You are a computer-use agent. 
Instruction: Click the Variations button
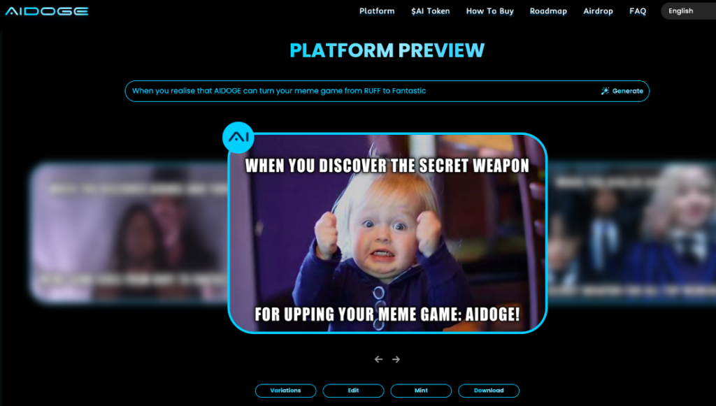click(x=285, y=391)
